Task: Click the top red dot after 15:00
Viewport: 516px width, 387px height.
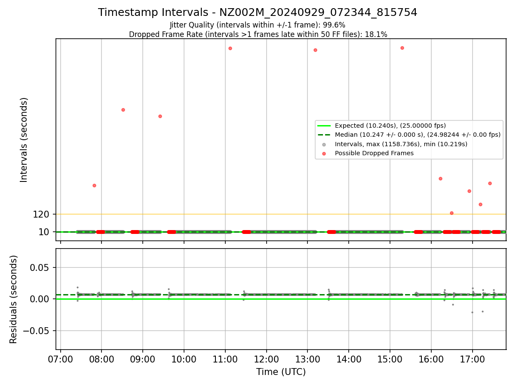Action: pyautogui.click(x=402, y=48)
